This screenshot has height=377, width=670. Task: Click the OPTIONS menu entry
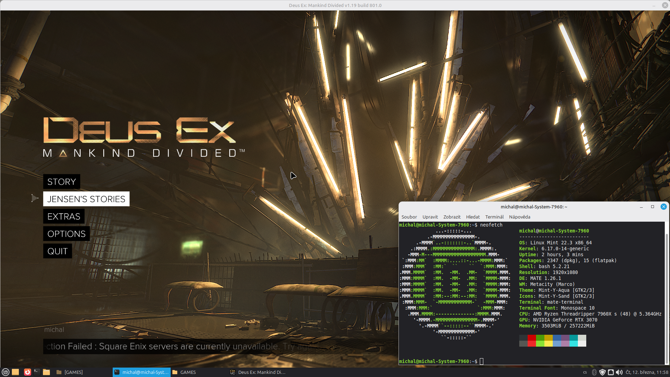pos(66,234)
